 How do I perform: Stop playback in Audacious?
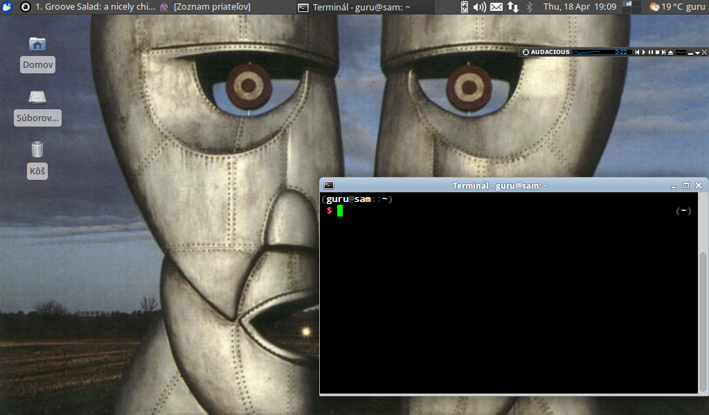pyautogui.click(x=657, y=52)
